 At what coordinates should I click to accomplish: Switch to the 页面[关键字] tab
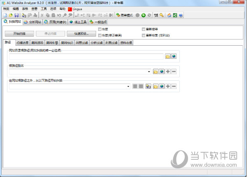point(55,22)
